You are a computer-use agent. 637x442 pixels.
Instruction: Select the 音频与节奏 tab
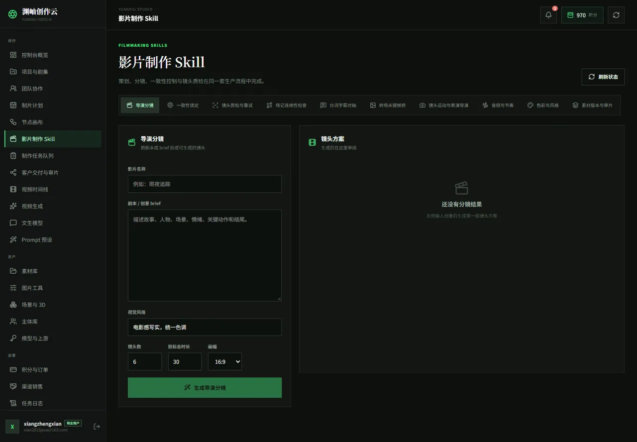(498, 106)
